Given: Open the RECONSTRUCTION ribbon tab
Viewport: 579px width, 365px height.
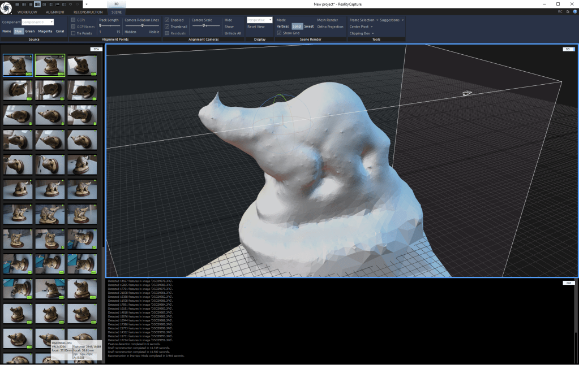Looking at the screenshot, I should tap(88, 12).
